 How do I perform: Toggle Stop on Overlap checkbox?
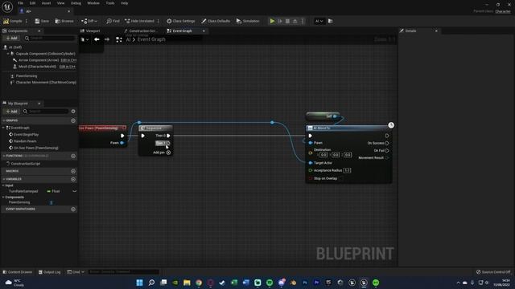pos(341,178)
